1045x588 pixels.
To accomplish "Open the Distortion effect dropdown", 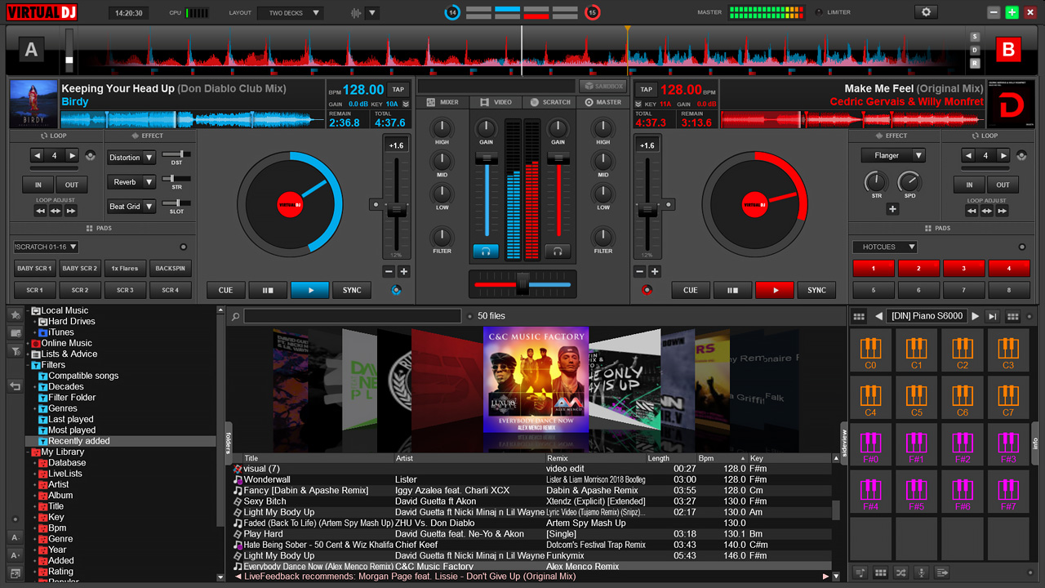I will pyautogui.click(x=131, y=158).
